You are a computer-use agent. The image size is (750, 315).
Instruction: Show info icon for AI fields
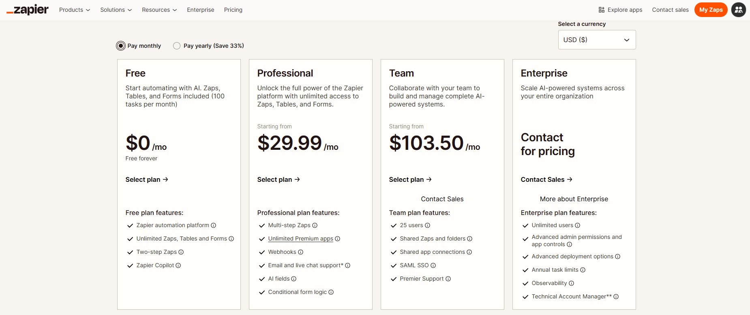tap(294, 279)
